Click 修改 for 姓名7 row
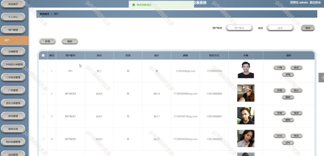The height and width of the screenshot is (156, 324). (296, 113)
